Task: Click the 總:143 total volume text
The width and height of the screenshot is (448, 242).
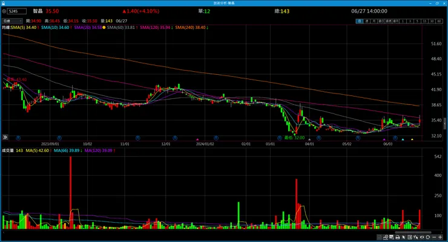Action: [x=282, y=11]
